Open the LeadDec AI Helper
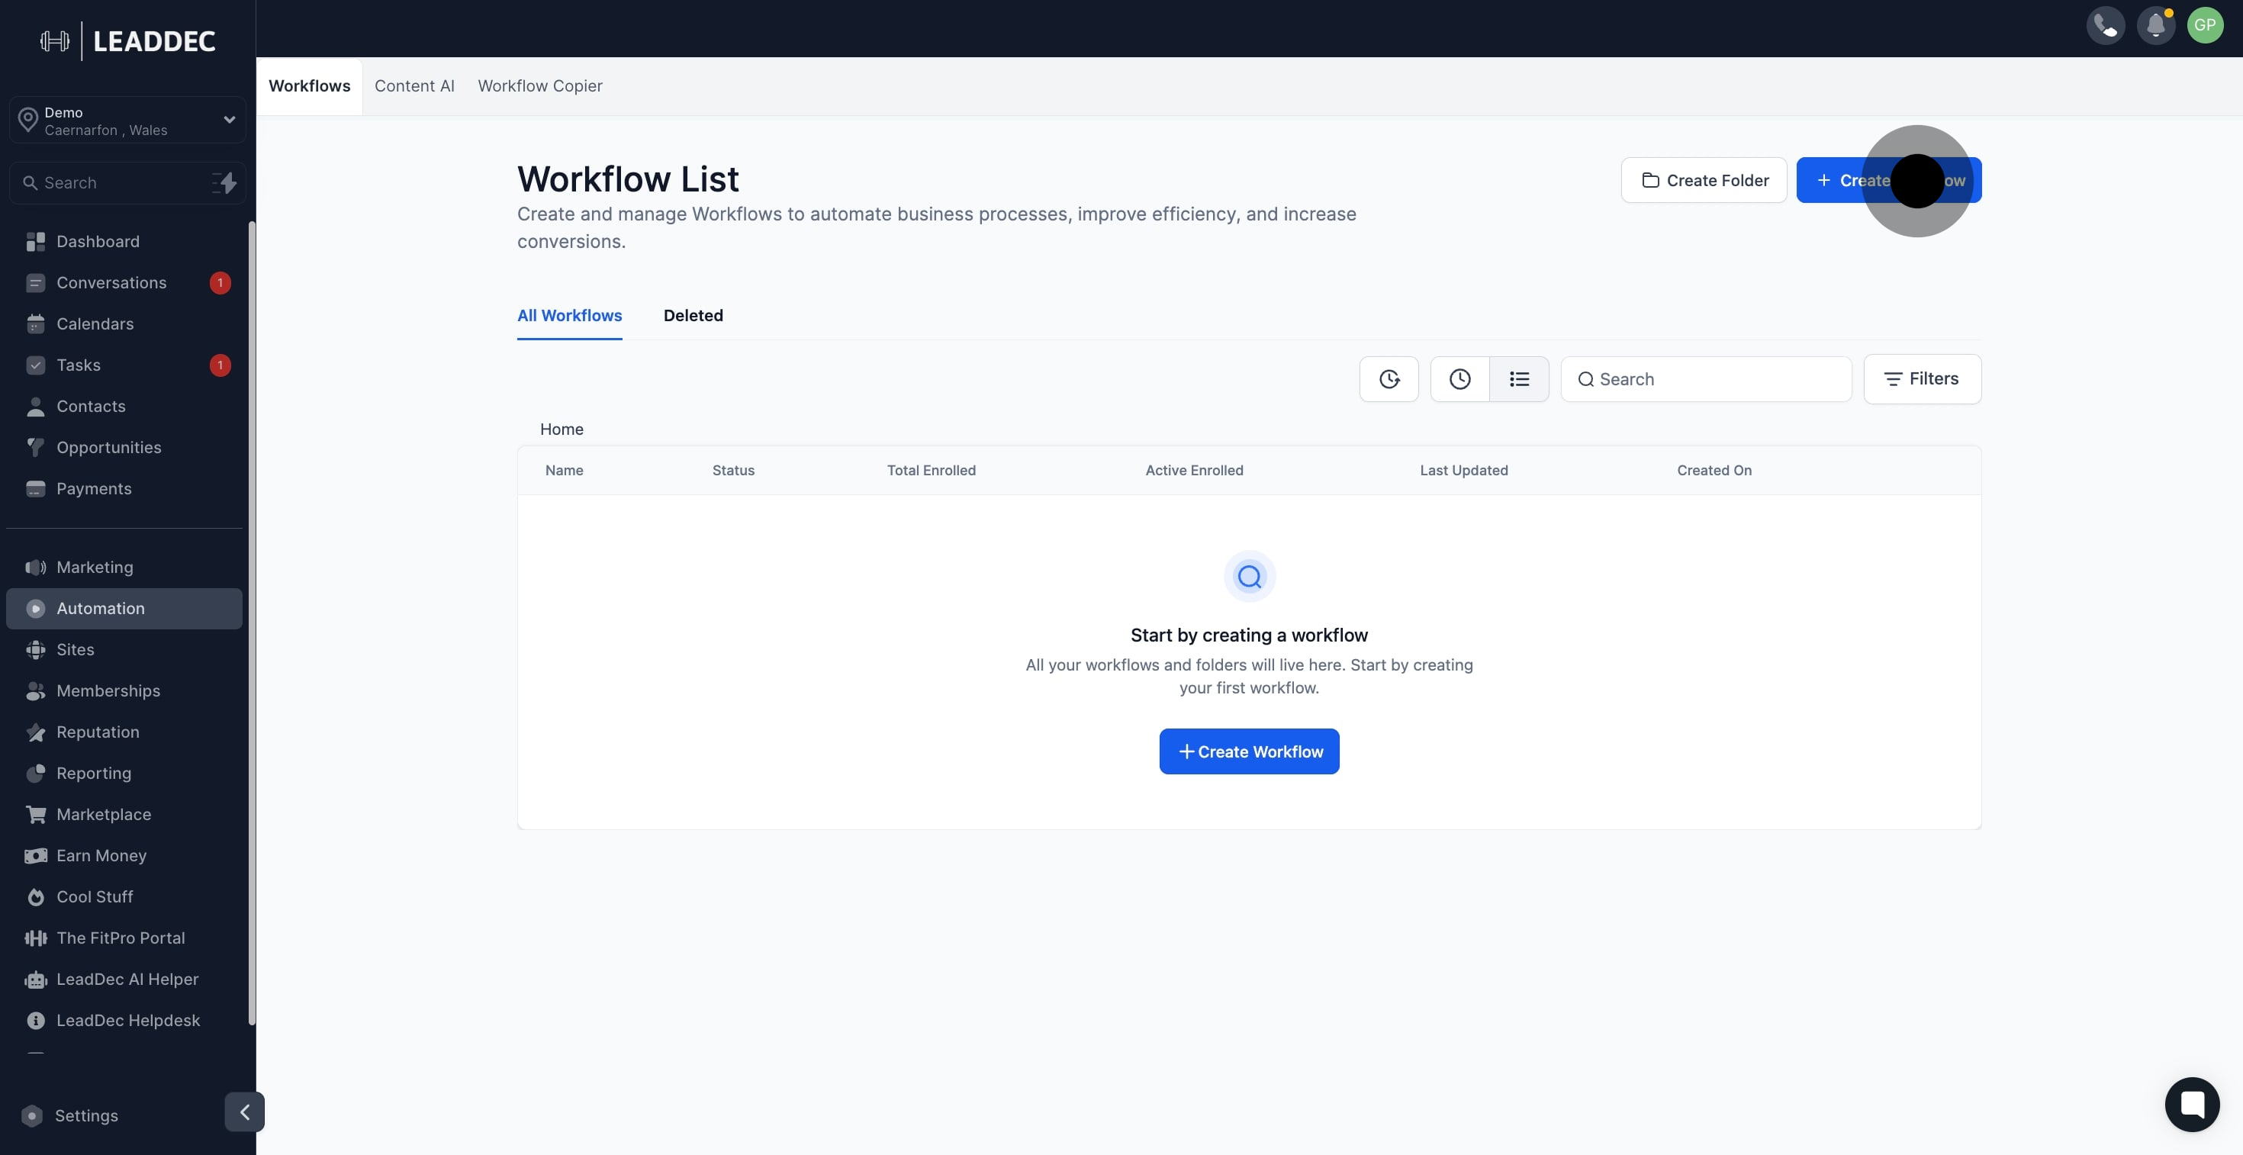 [127, 978]
